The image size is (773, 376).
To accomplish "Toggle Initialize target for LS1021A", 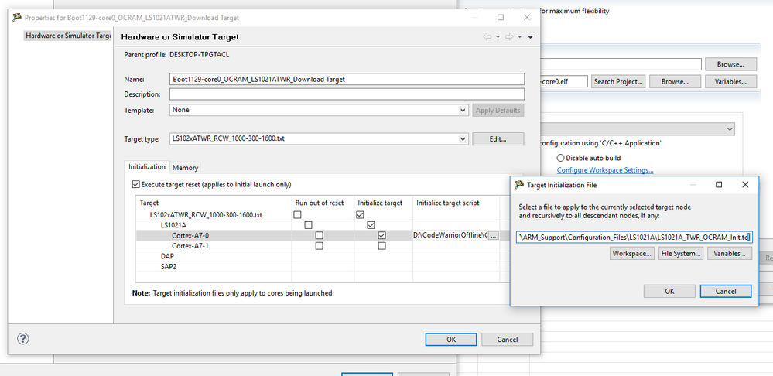I will click(x=371, y=225).
